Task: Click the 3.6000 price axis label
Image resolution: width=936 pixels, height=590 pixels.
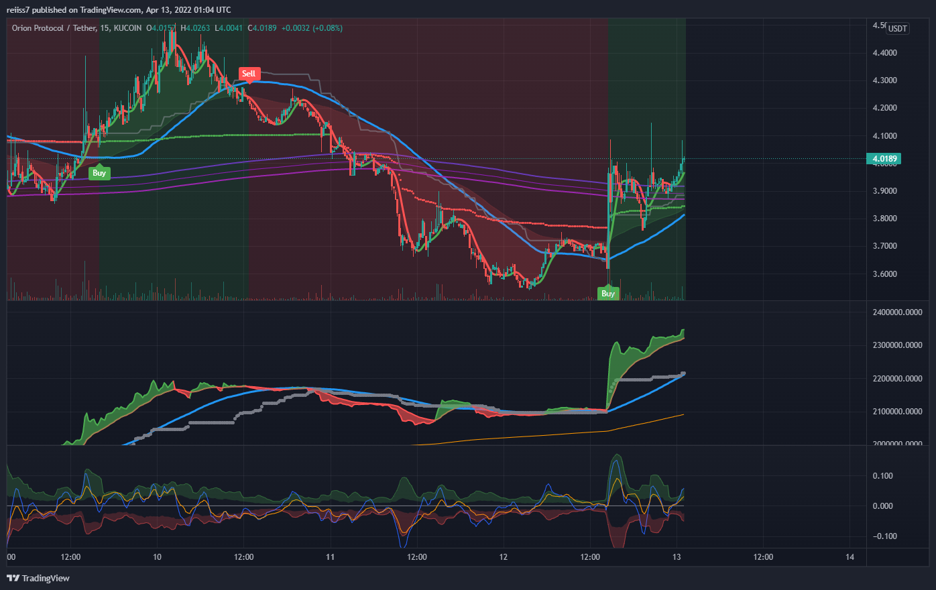Action: (885, 274)
